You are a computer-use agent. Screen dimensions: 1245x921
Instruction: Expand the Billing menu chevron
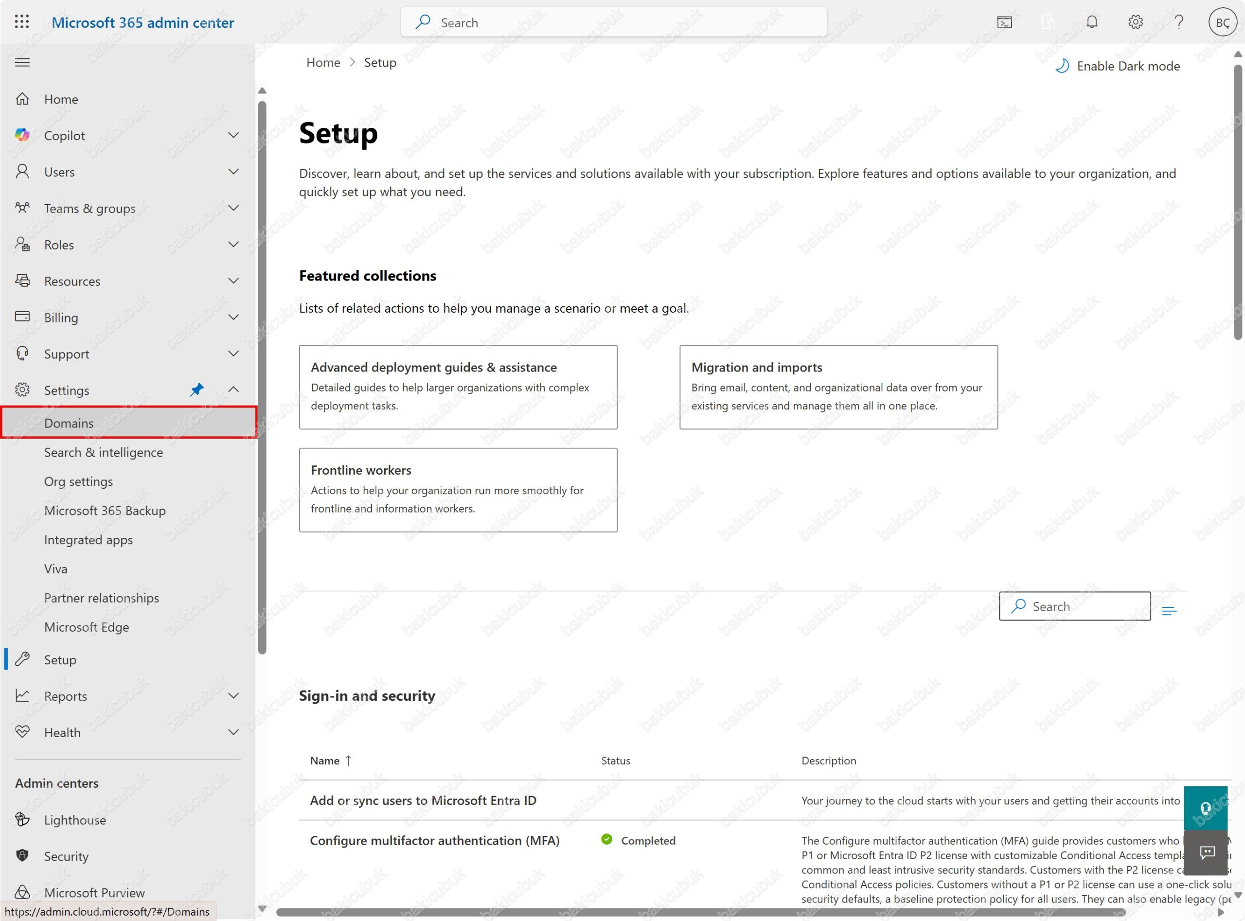(x=233, y=317)
